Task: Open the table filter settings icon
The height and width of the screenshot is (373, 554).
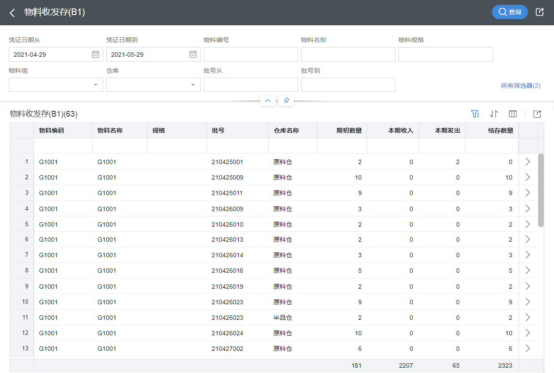Action: [x=475, y=114]
